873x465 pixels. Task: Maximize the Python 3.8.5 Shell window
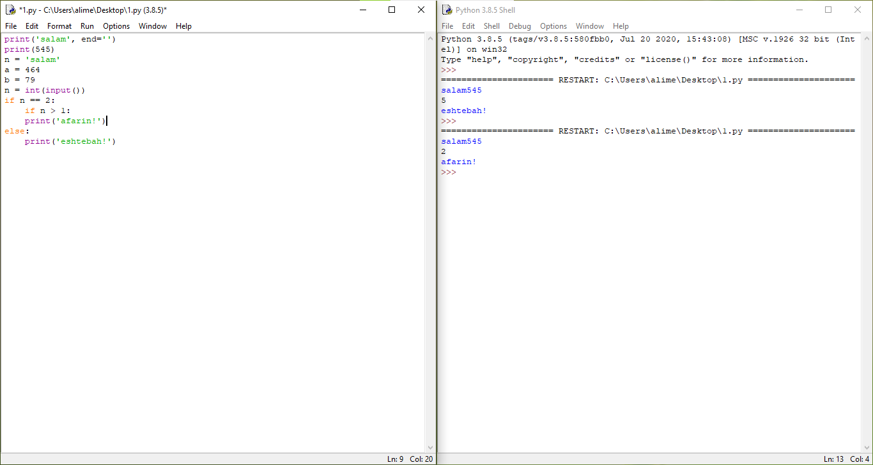(x=828, y=10)
